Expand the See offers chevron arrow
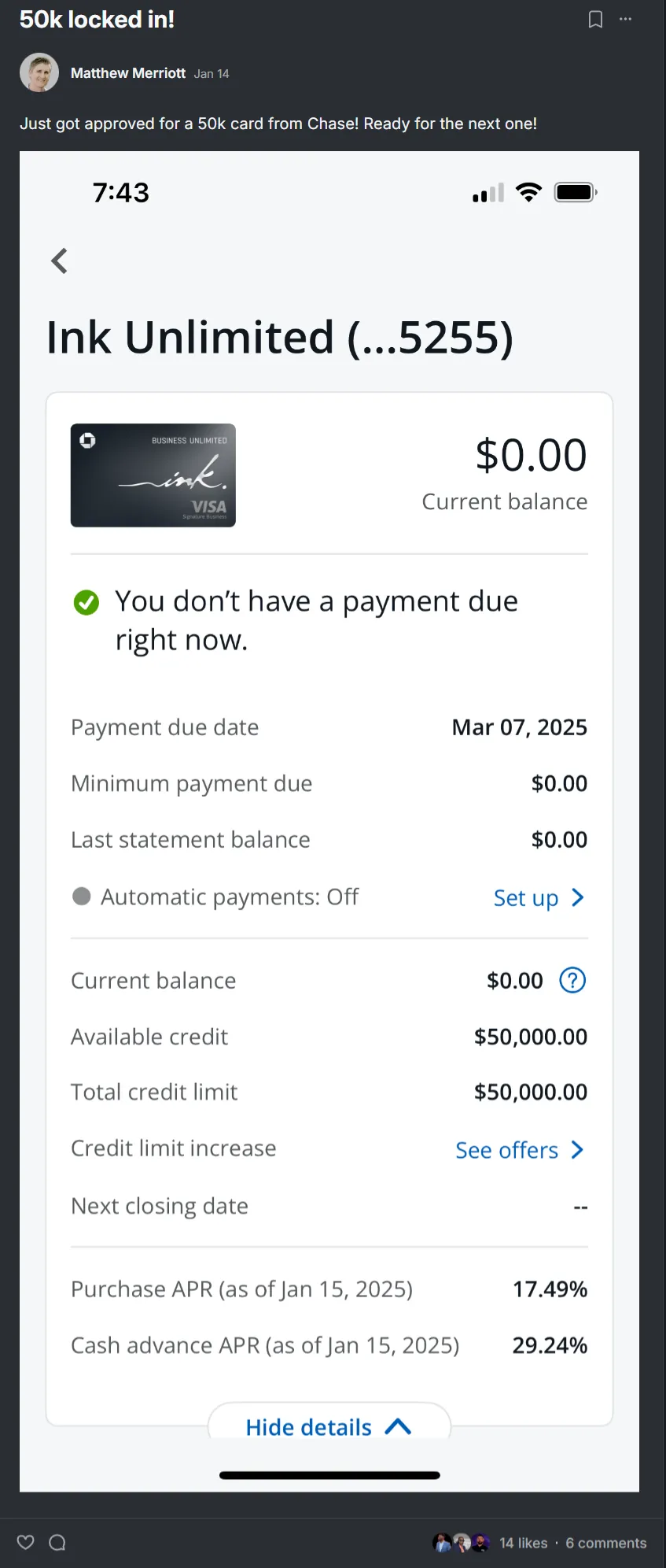The width and height of the screenshot is (666, 1568). tap(578, 1150)
